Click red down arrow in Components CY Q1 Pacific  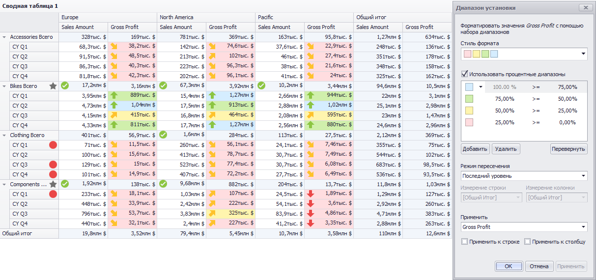(x=311, y=194)
